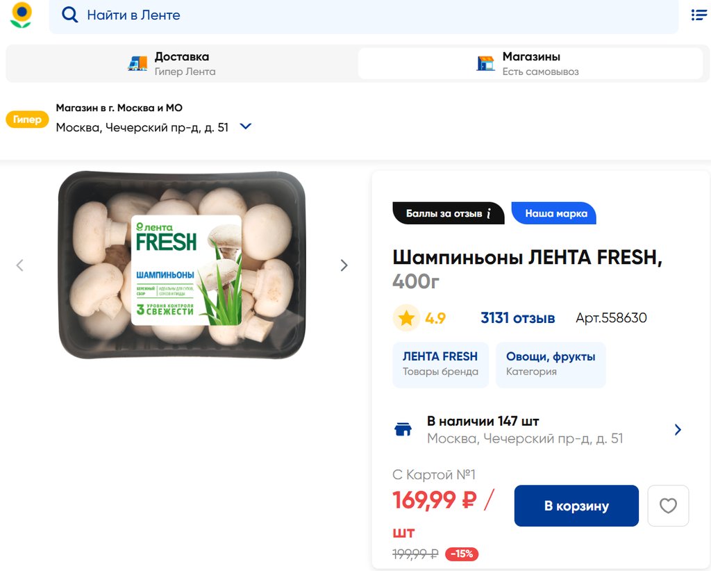Open the 3131 отзыв reviews link

pos(517,318)
